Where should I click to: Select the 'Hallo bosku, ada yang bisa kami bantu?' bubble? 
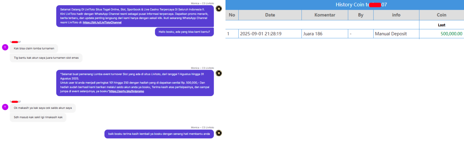click(x=184, y=32)
